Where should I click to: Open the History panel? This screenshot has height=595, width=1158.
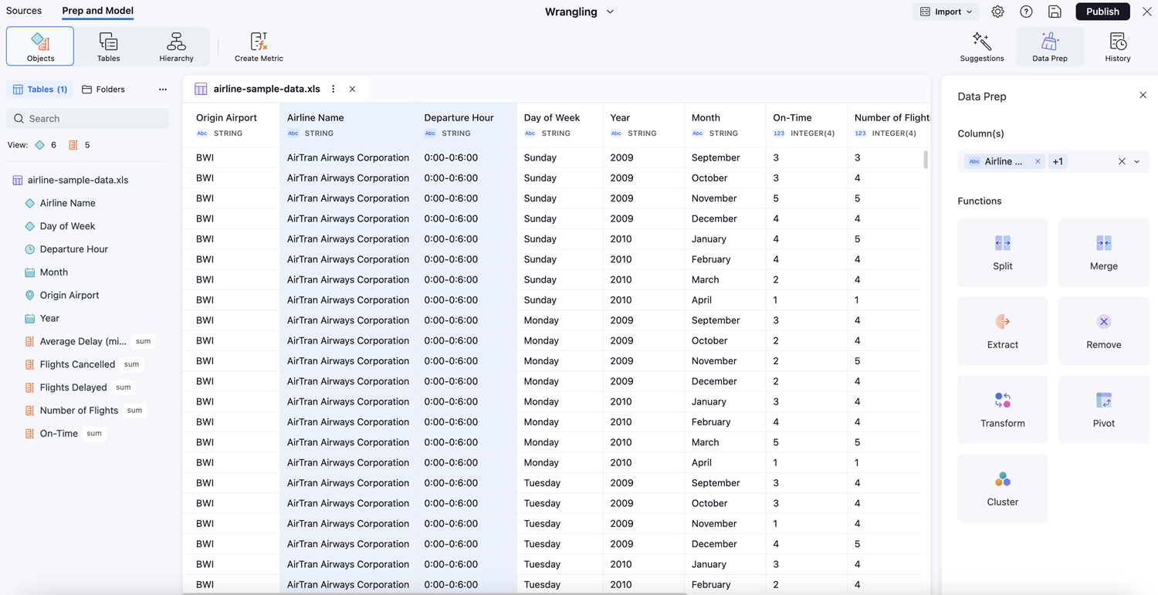[x=1117, y=46]
